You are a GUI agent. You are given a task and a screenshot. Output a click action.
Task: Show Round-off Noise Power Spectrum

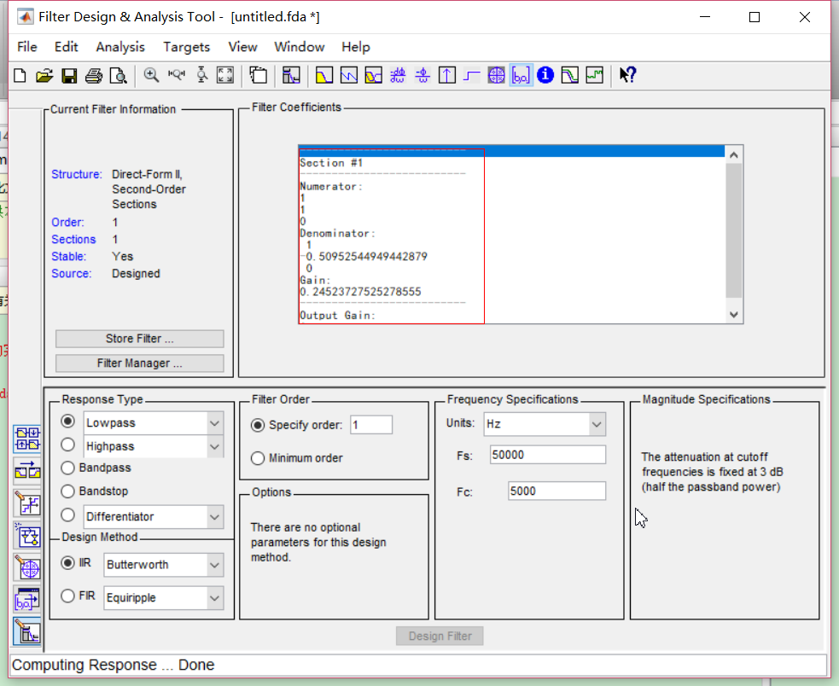595,75
